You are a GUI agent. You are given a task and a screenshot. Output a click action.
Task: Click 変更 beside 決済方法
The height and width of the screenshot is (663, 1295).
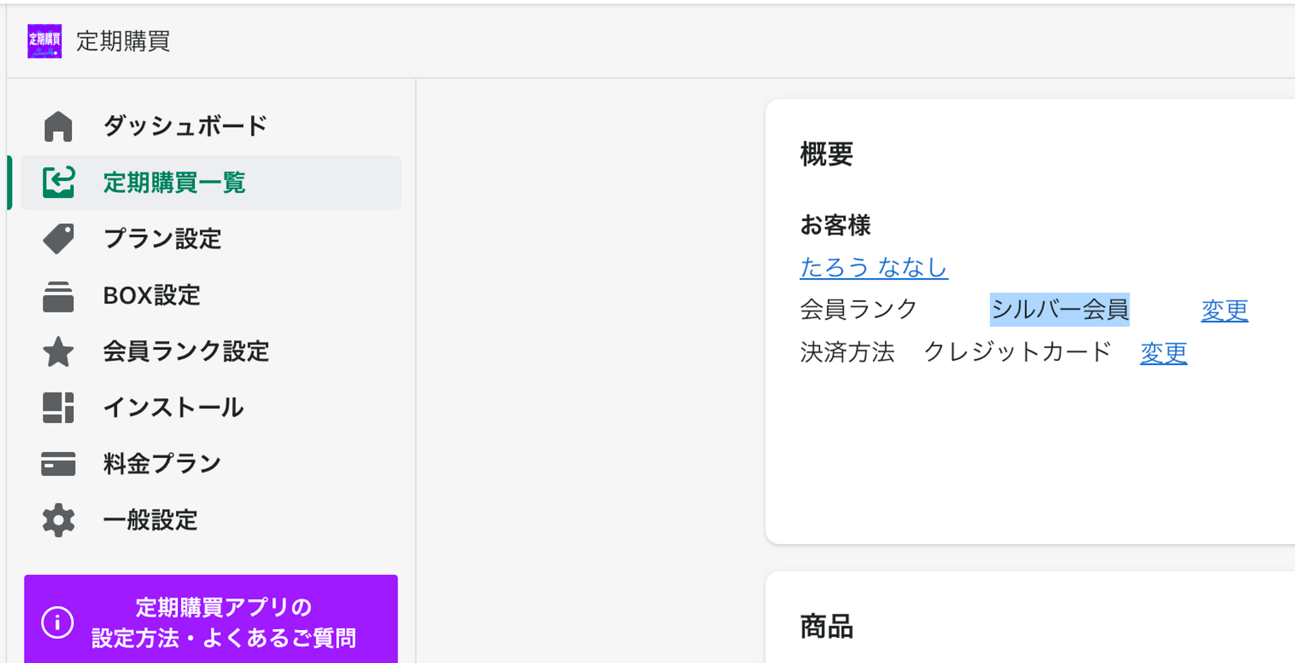(x=1164, y=353)
